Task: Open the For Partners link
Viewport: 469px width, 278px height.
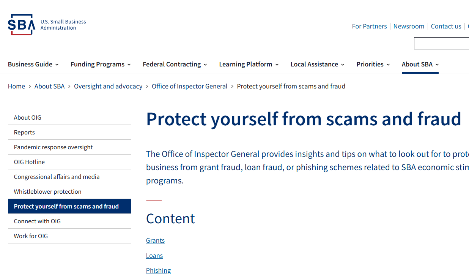Action: coord(369,26)
